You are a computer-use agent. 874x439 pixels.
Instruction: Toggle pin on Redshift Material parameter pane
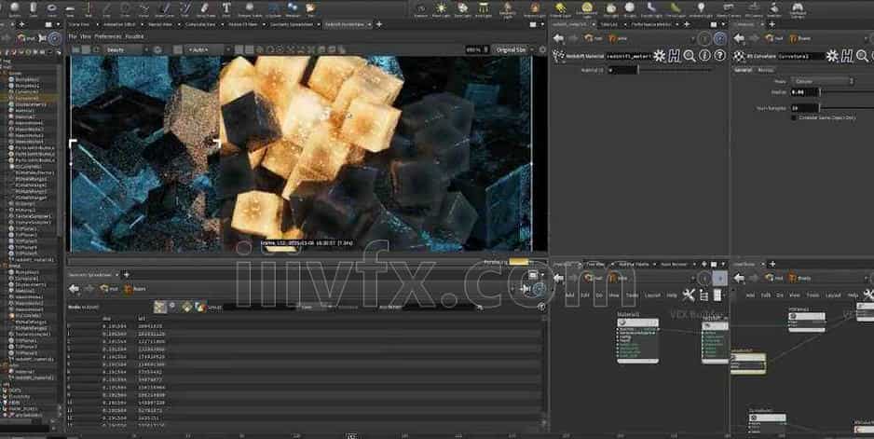click(704, 38)
